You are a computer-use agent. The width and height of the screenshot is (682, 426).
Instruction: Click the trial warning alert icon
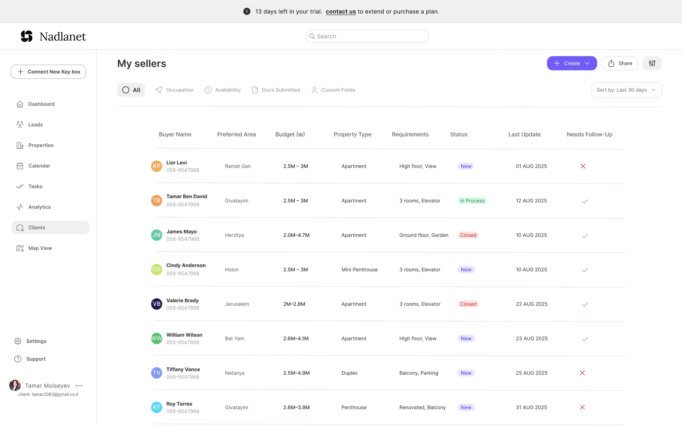point(247,11)
